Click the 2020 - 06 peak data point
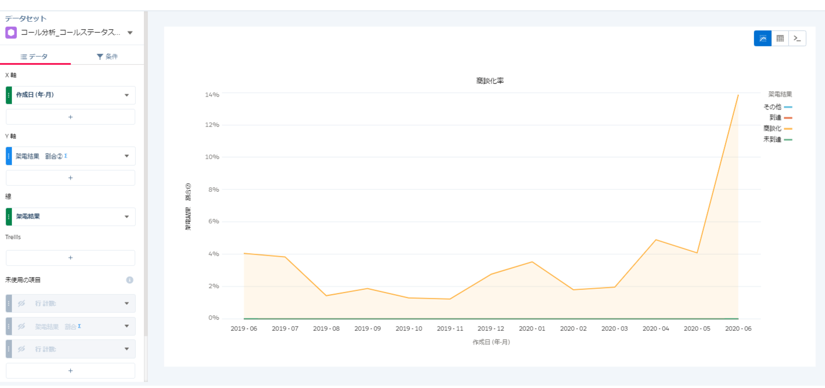The width and height of the screenshot is (825, 388). [738, 95]
